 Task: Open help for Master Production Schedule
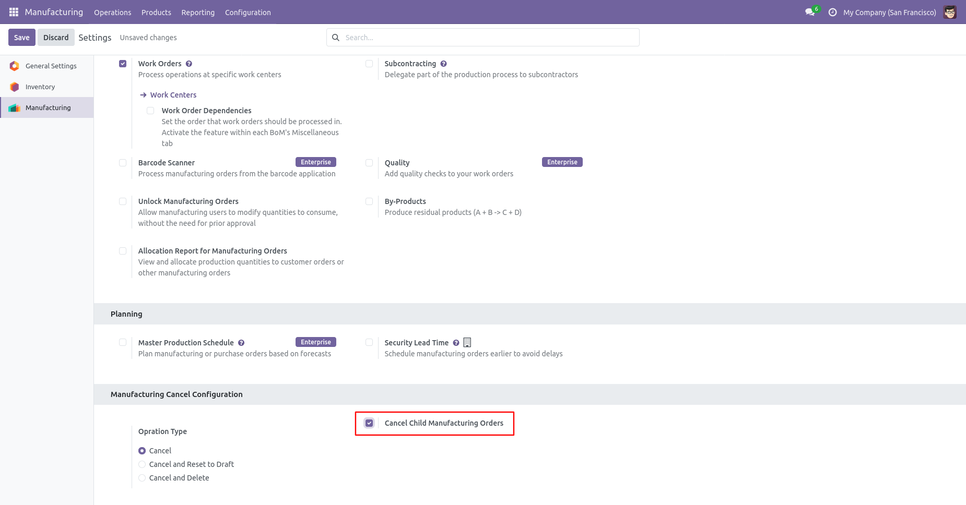[241, 343]
